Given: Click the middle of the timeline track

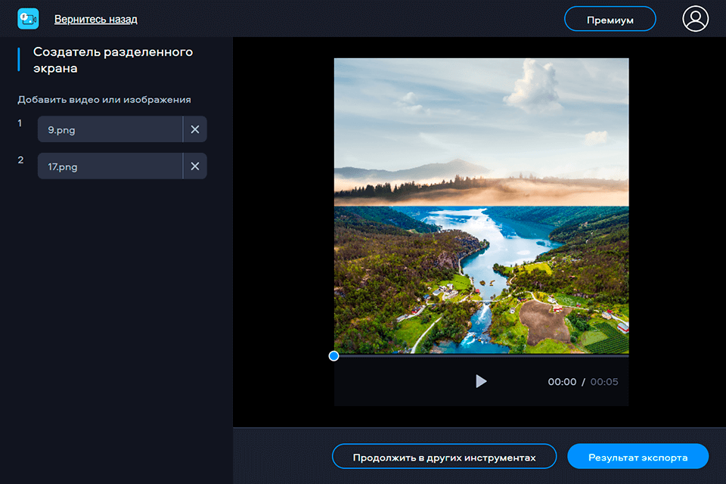Looking at the screenshot, I should (481, 355).
